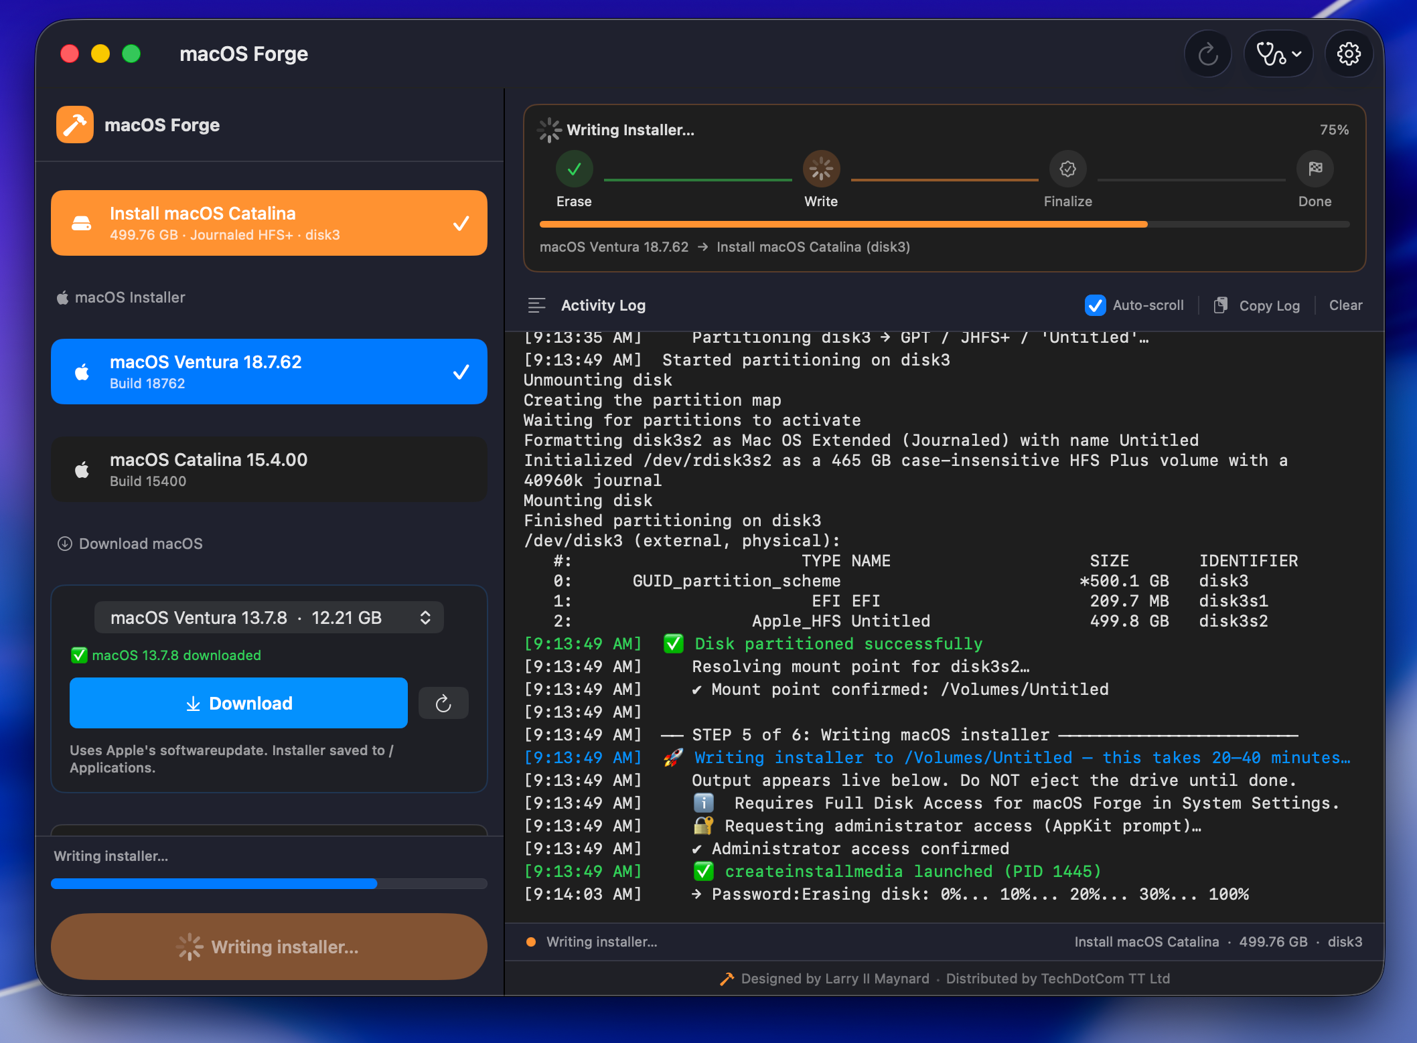Open the macOS Ventura 13.7.8 version dropdown
Image resolution: width=1417 pixels, height=1043 pixels.
(269, 617)
